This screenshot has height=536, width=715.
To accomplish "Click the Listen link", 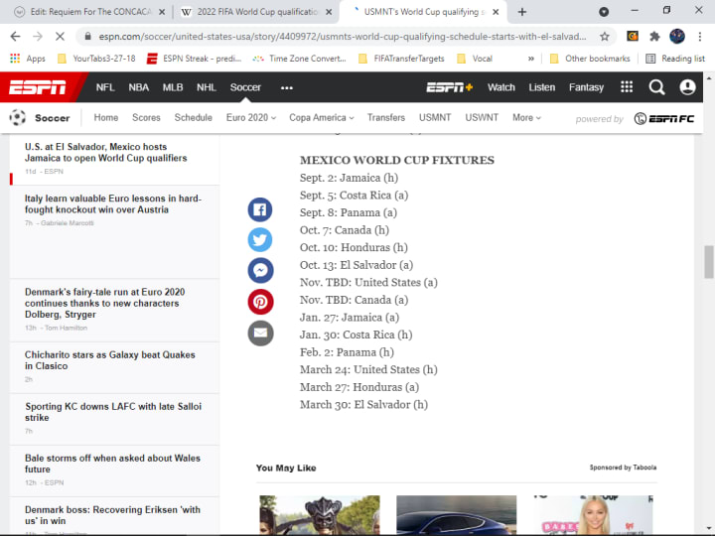I will point(542,87).
